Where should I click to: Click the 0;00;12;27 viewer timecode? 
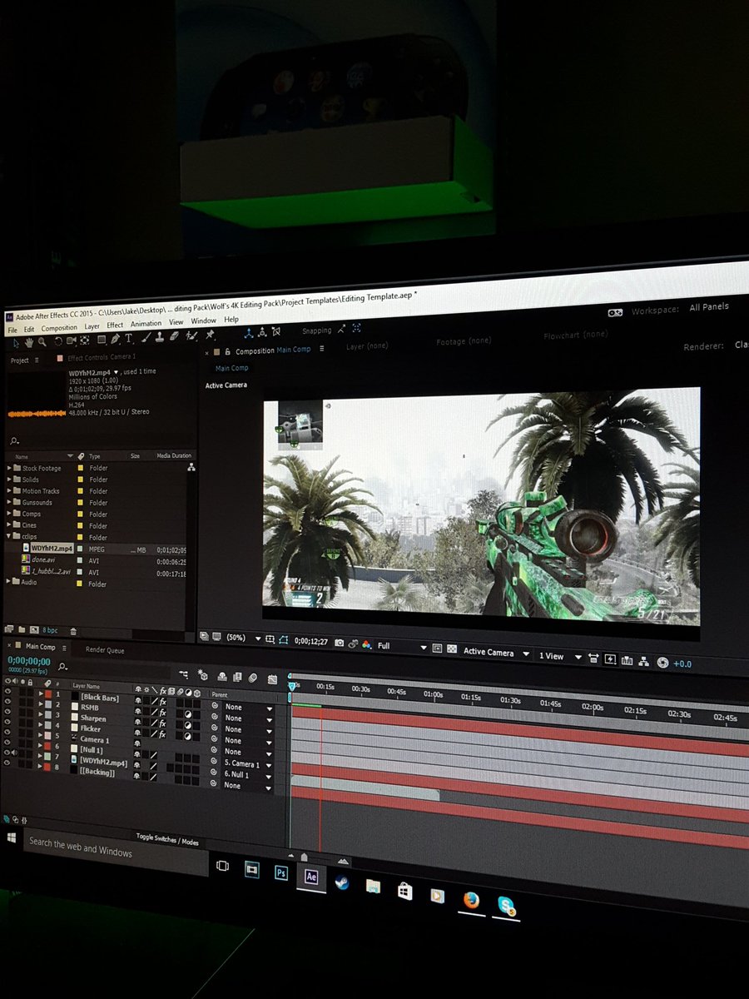click(x=312, y=642)
